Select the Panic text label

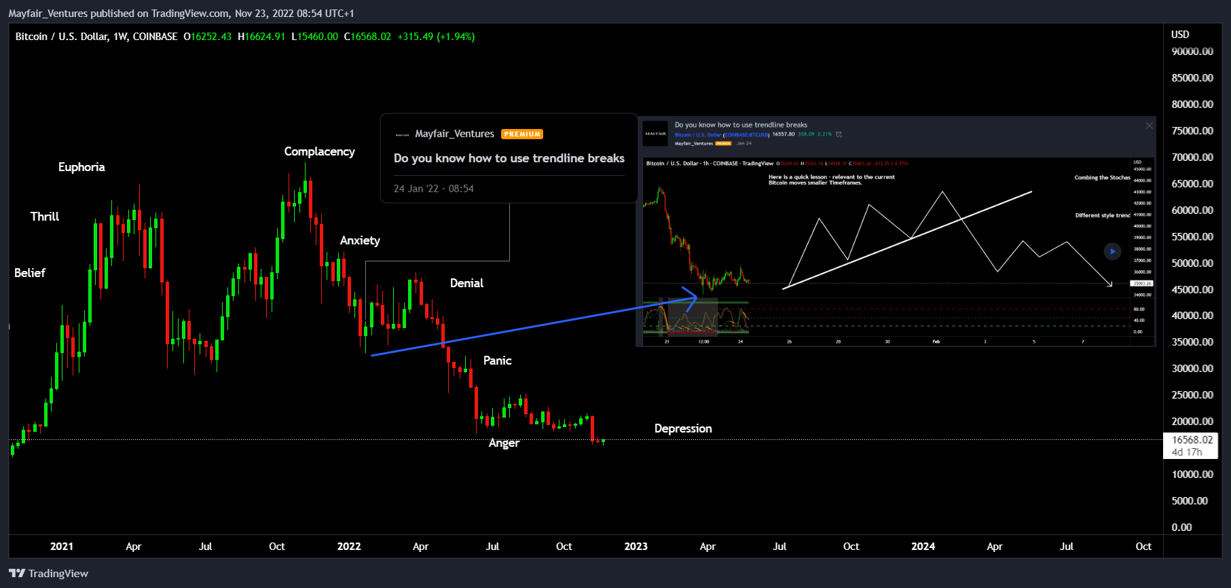[x=497, y=361]
